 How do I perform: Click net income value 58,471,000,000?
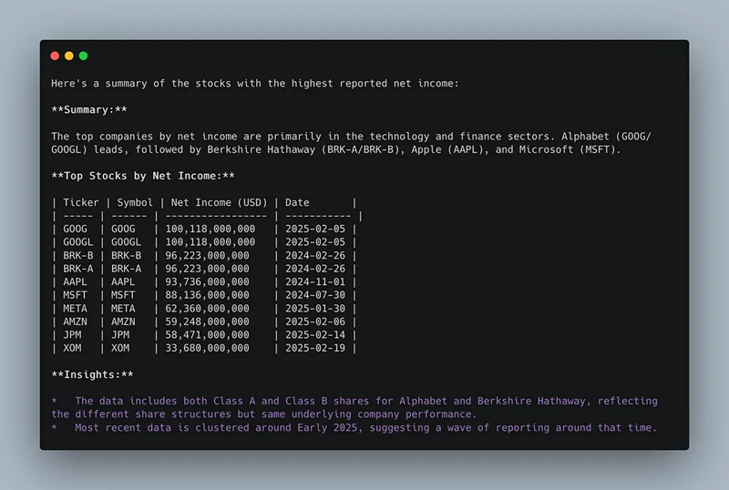click(207, 335)
